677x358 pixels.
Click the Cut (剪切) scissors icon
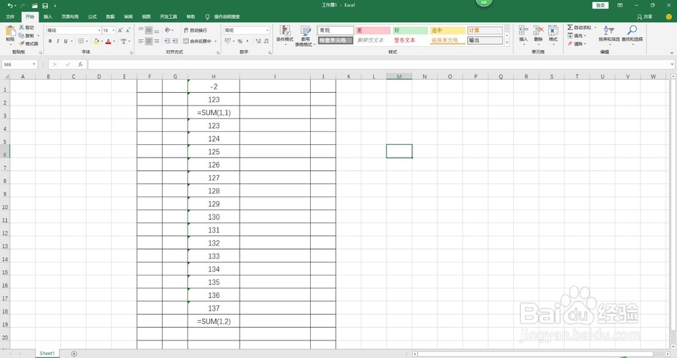point(22,28)
